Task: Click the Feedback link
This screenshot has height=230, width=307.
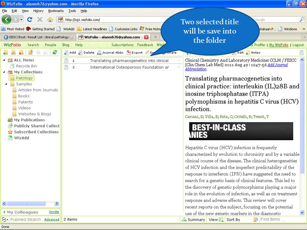Action: coord(145,45)
